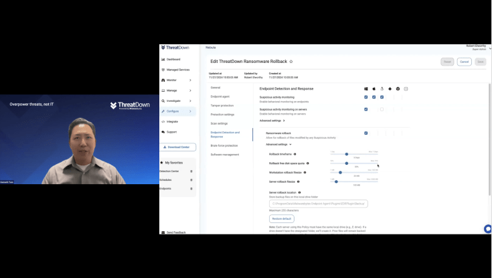This screenshot has width=492, height=278.
Task: Toggle server monitoring checkbox for Windows
Action: [x=366, y=109]
